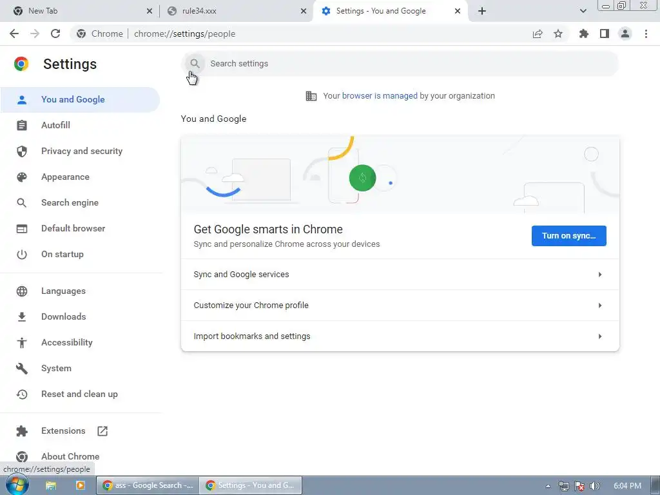This screenshot has width=660, height=495.
Task: Click the network tray icon
Action: [x=563, y=486]
